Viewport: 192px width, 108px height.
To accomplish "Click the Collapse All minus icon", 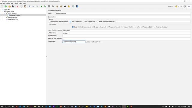I will click(33, 6).
